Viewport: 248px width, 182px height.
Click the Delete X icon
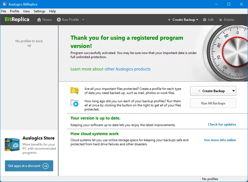221,20
